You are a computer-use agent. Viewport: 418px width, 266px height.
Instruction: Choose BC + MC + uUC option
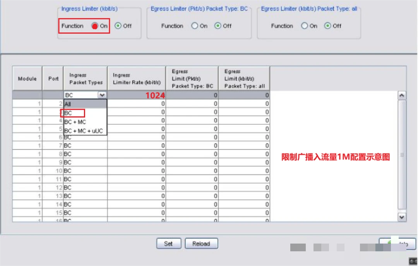tap(85, 131)
